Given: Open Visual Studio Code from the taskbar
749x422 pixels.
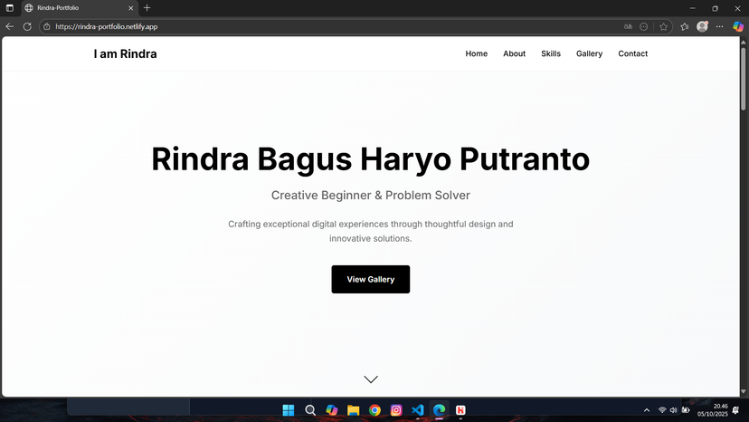Looking at the screenshot, I should point(418,410).
